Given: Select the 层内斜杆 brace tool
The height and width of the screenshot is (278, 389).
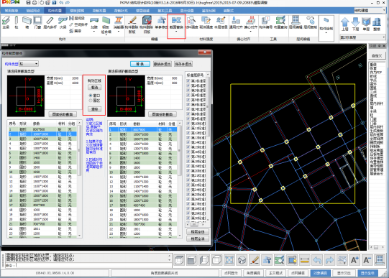Looking at the screenshot, I should pyautogui.click(x=50, y=22).
